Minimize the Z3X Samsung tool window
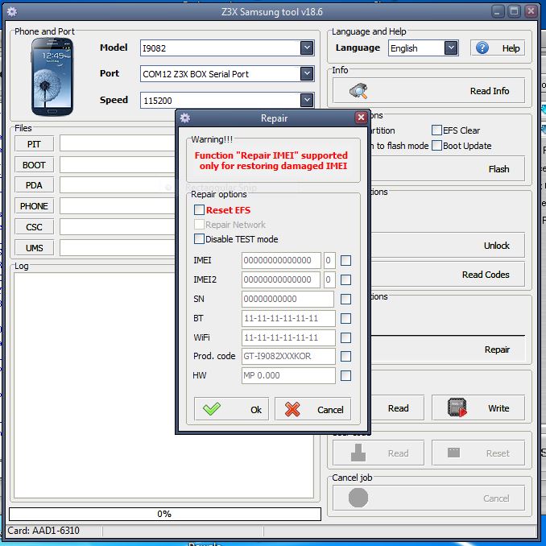 (x=498, y=11)
